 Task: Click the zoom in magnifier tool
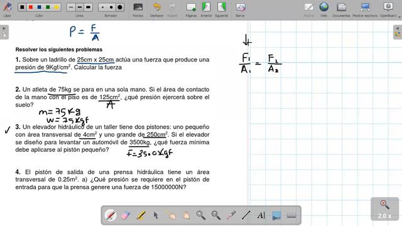[201, 215]
